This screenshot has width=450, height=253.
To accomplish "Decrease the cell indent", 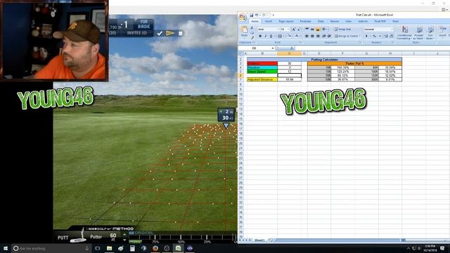I will tap(324, 36).
